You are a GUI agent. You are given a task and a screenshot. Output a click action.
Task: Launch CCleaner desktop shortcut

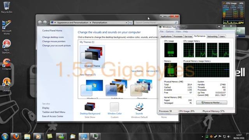[7, 65]
